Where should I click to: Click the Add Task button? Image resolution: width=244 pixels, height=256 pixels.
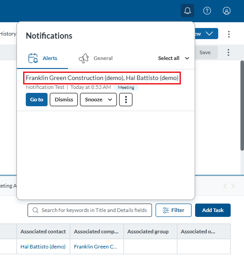[x=213, y=210]
